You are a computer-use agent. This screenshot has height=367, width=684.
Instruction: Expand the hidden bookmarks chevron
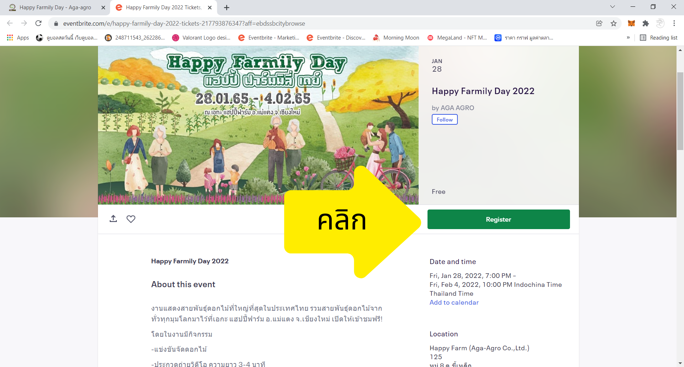coord(628,38)
